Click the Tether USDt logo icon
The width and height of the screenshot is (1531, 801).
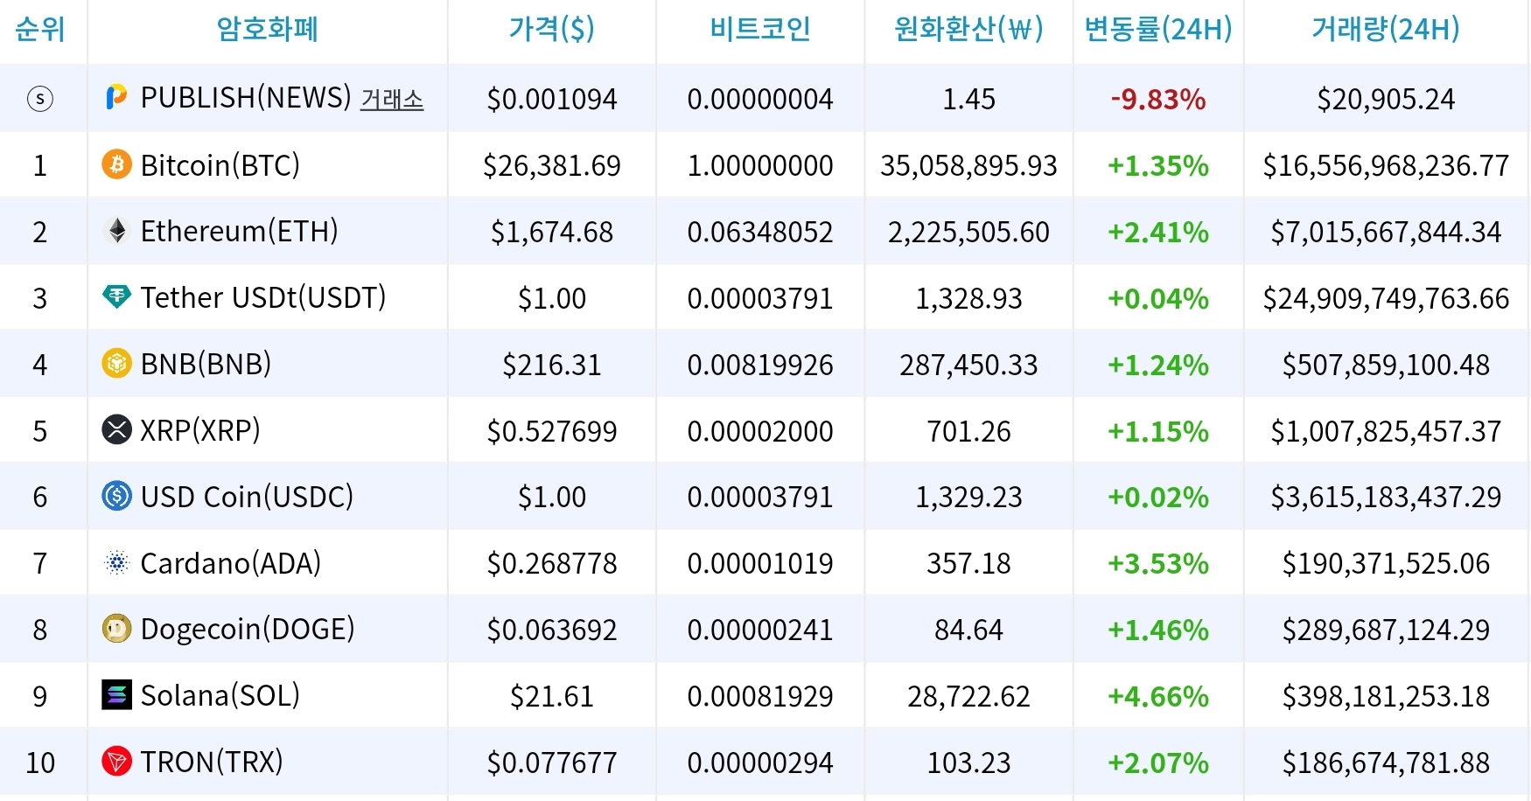click(x=116, y=296)
